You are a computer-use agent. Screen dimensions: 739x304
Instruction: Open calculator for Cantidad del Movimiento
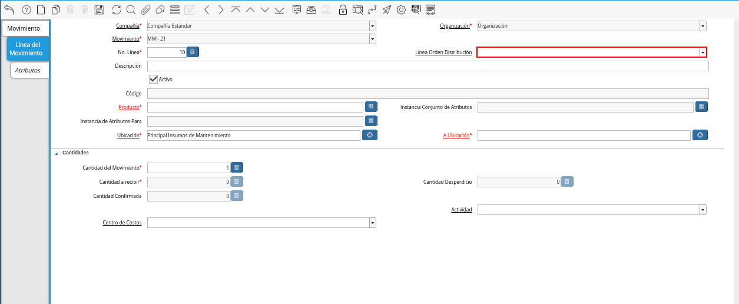coord(237,168)
